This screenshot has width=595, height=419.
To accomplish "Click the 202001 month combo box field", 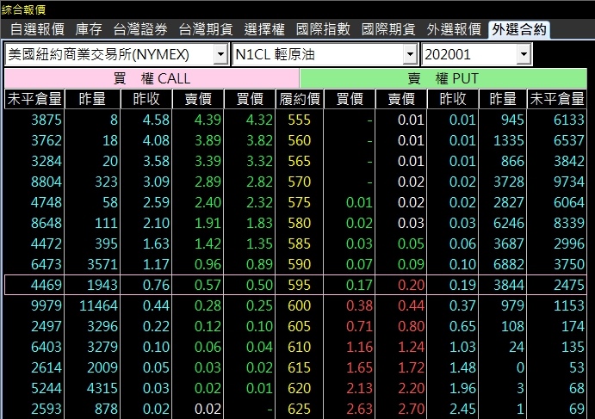I will (x=477, y=54).
